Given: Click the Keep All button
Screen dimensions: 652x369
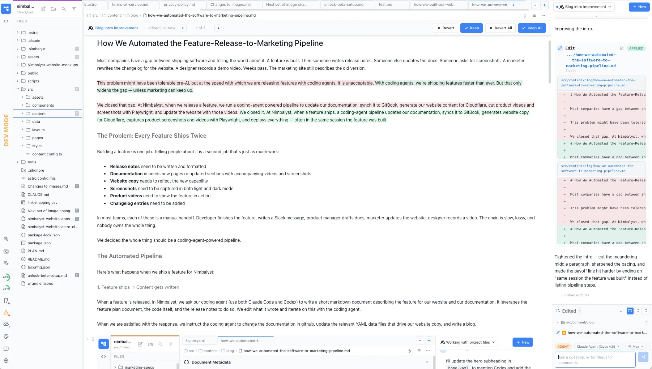Looking at the screenshot, I should coord(532,28).
